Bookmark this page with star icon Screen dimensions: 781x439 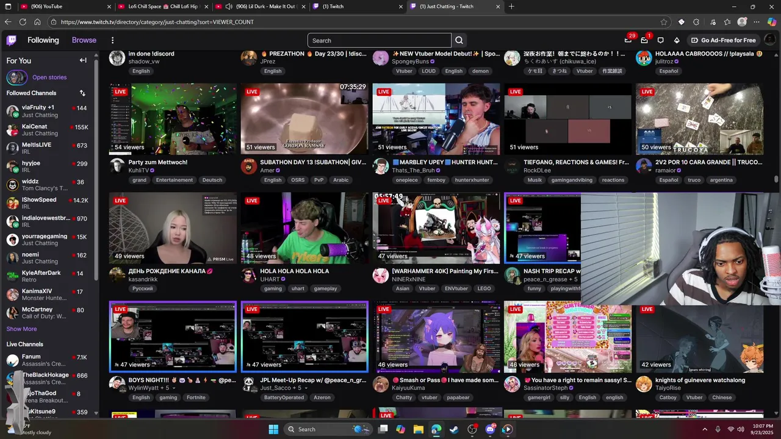(664, 22)
